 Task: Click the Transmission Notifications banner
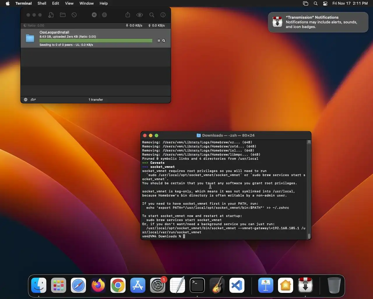(318, 22)
